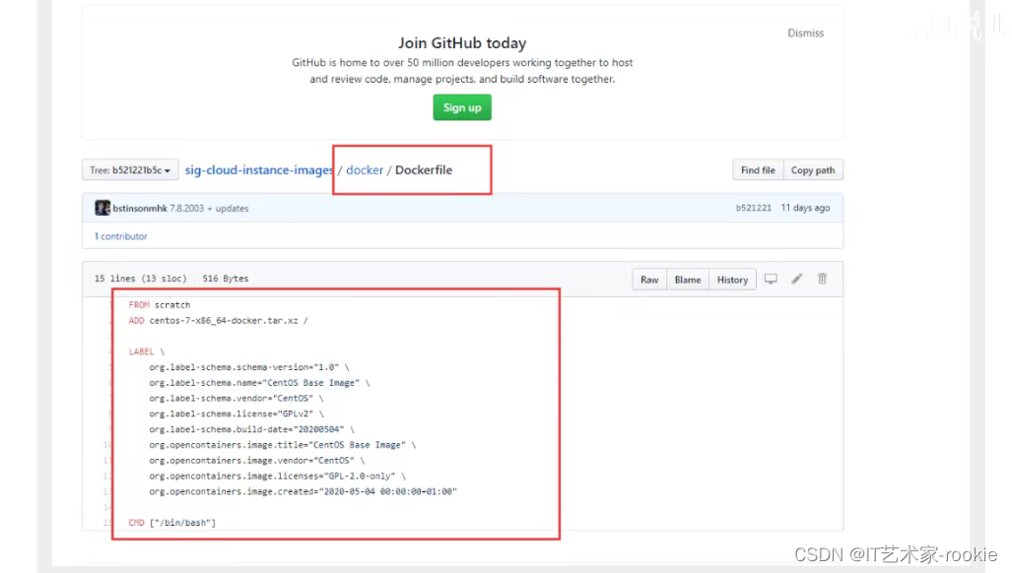Click the opencontainers.image.vendor code line
This screenshot has width=1012, height=573.
[257, 460]
